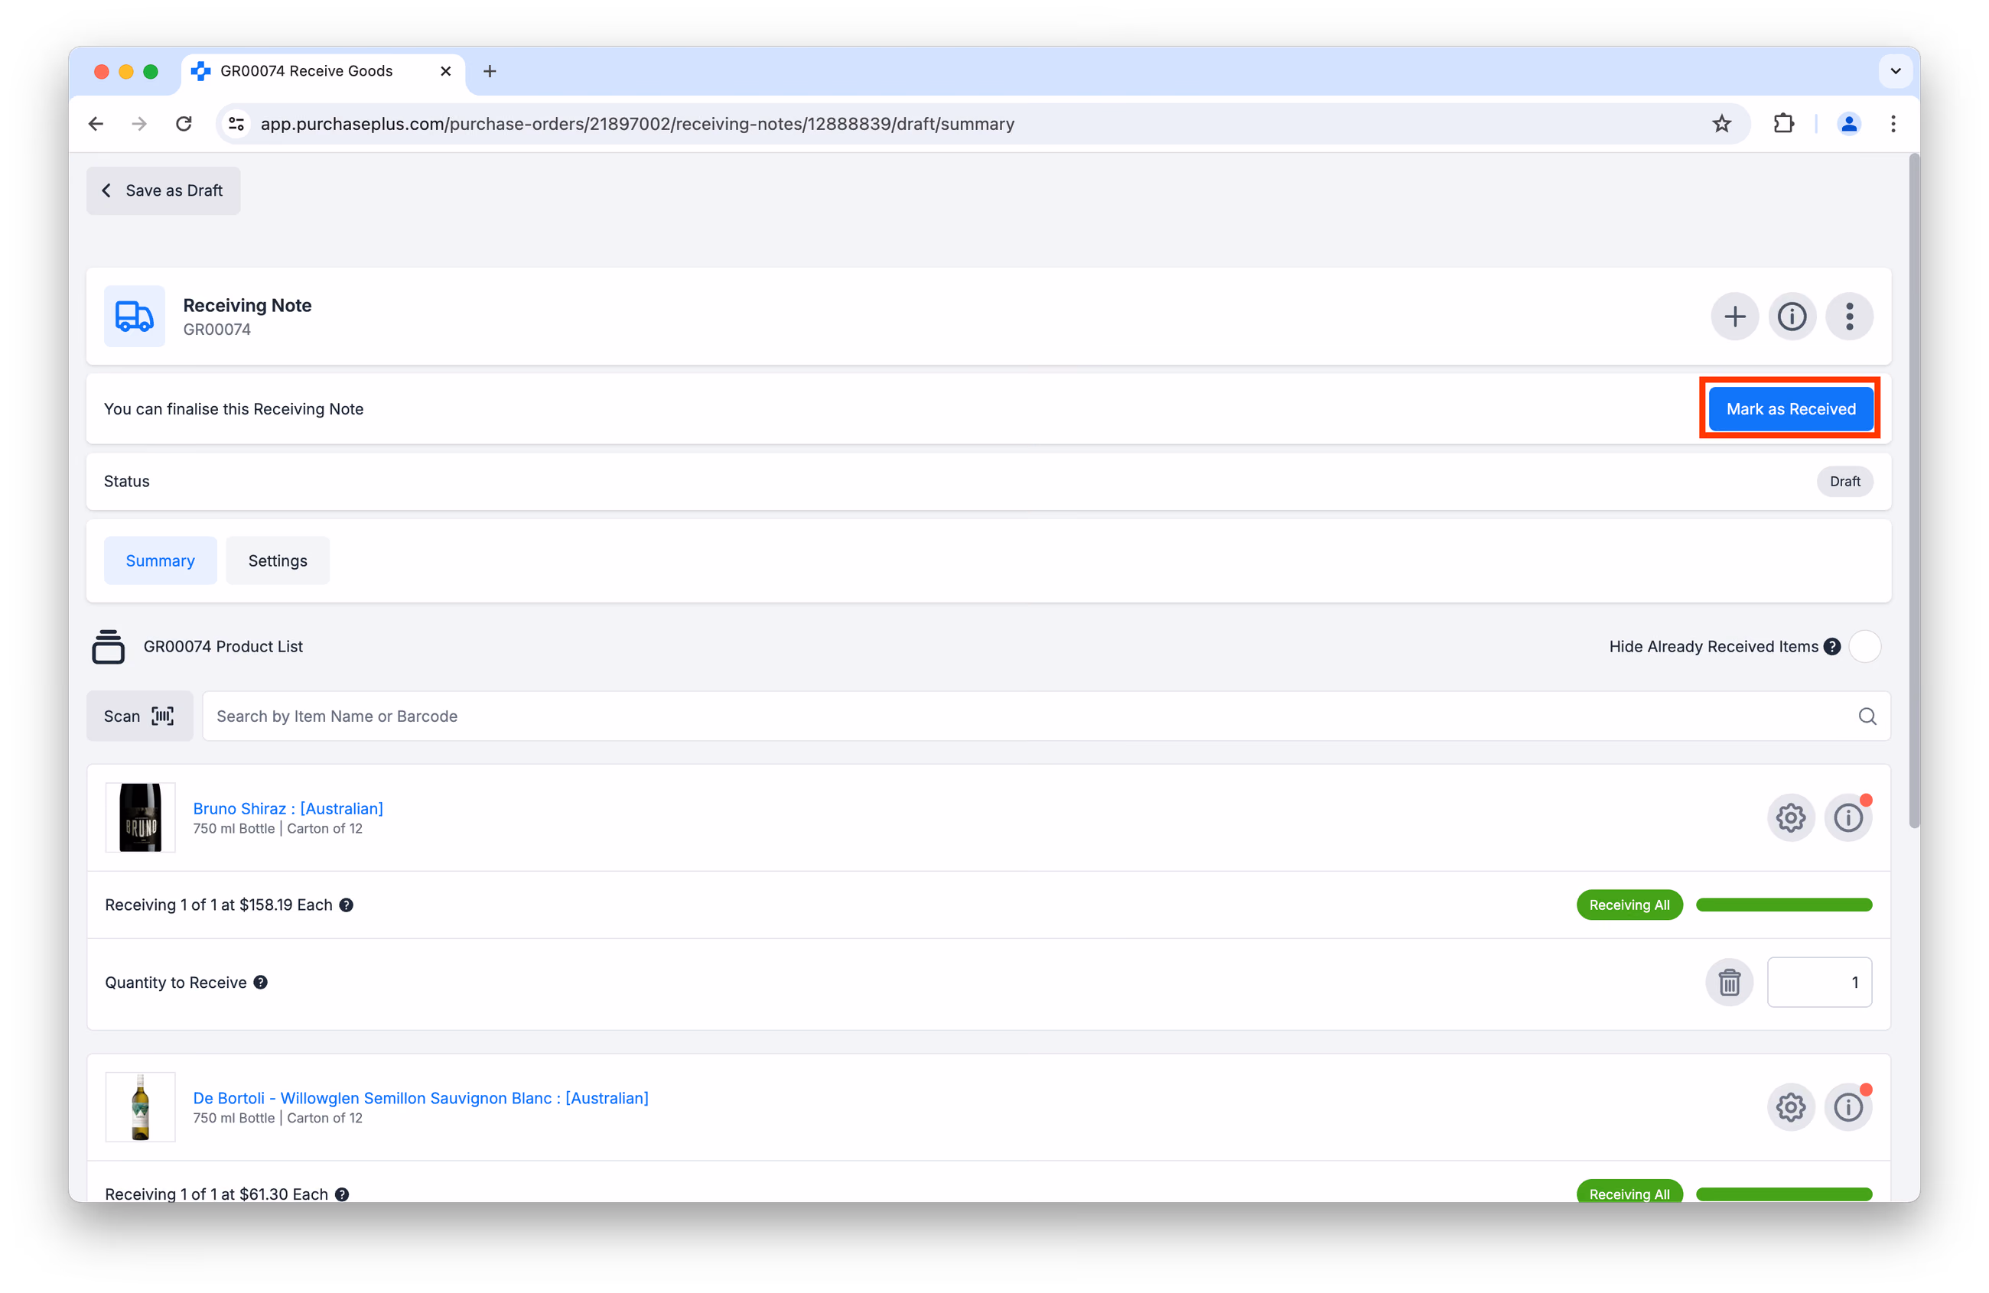Viewport: 1989px width, 1293px height.
Task: Open Receiving Note info icon
Action: 1792,317
